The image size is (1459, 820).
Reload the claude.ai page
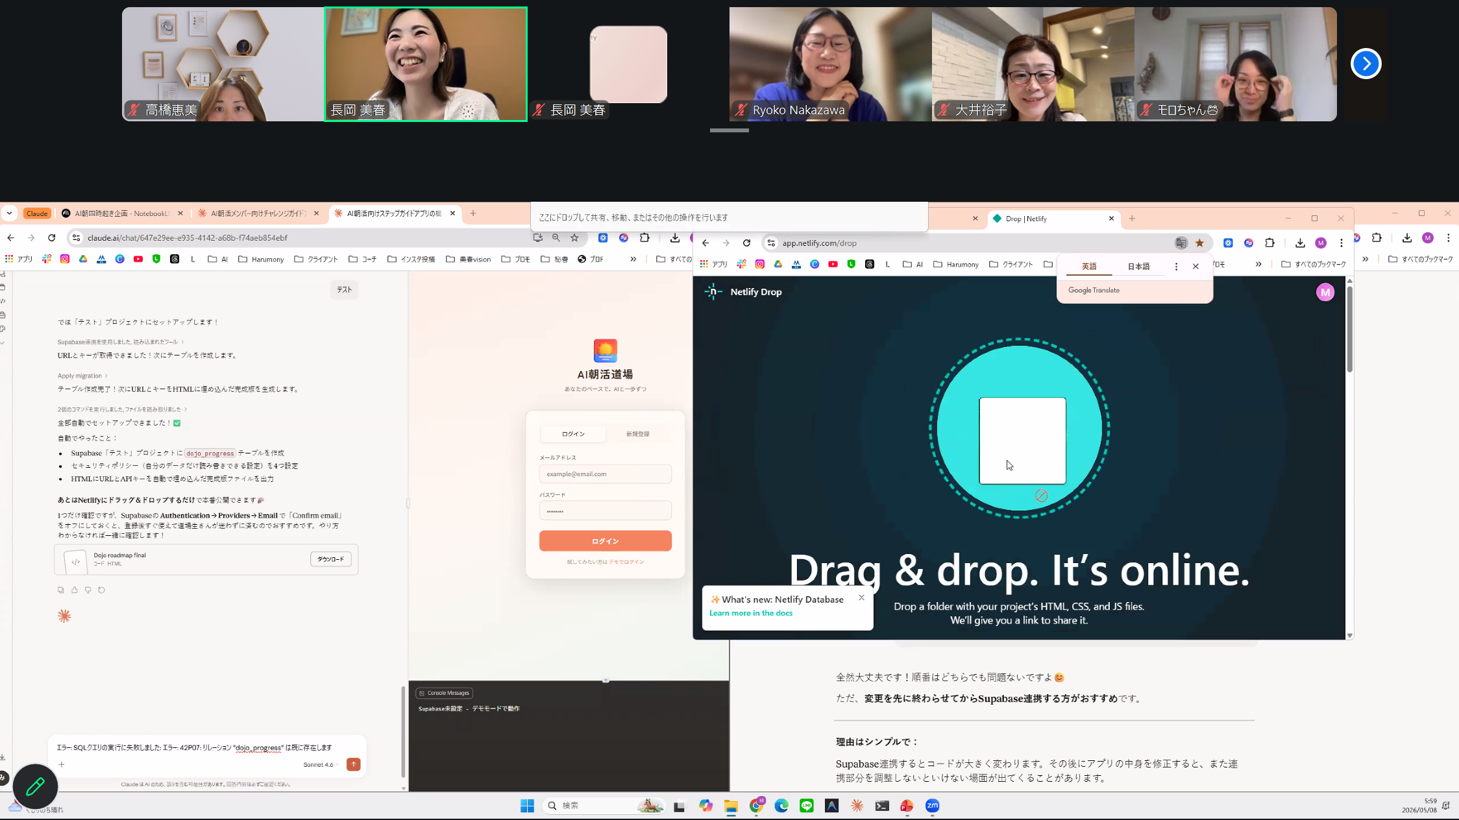[52, 237]
